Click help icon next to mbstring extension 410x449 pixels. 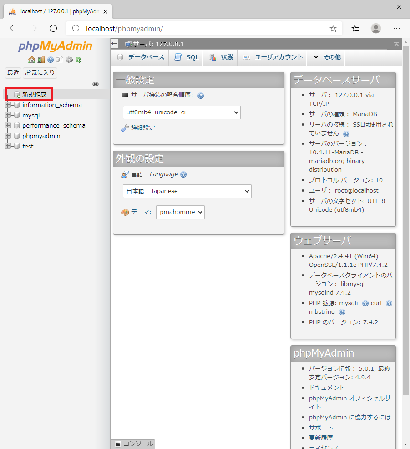coord(342,312)
